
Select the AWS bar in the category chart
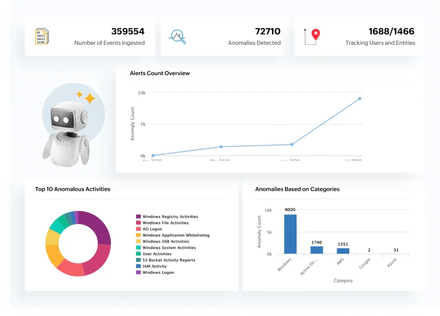point(343,251)
